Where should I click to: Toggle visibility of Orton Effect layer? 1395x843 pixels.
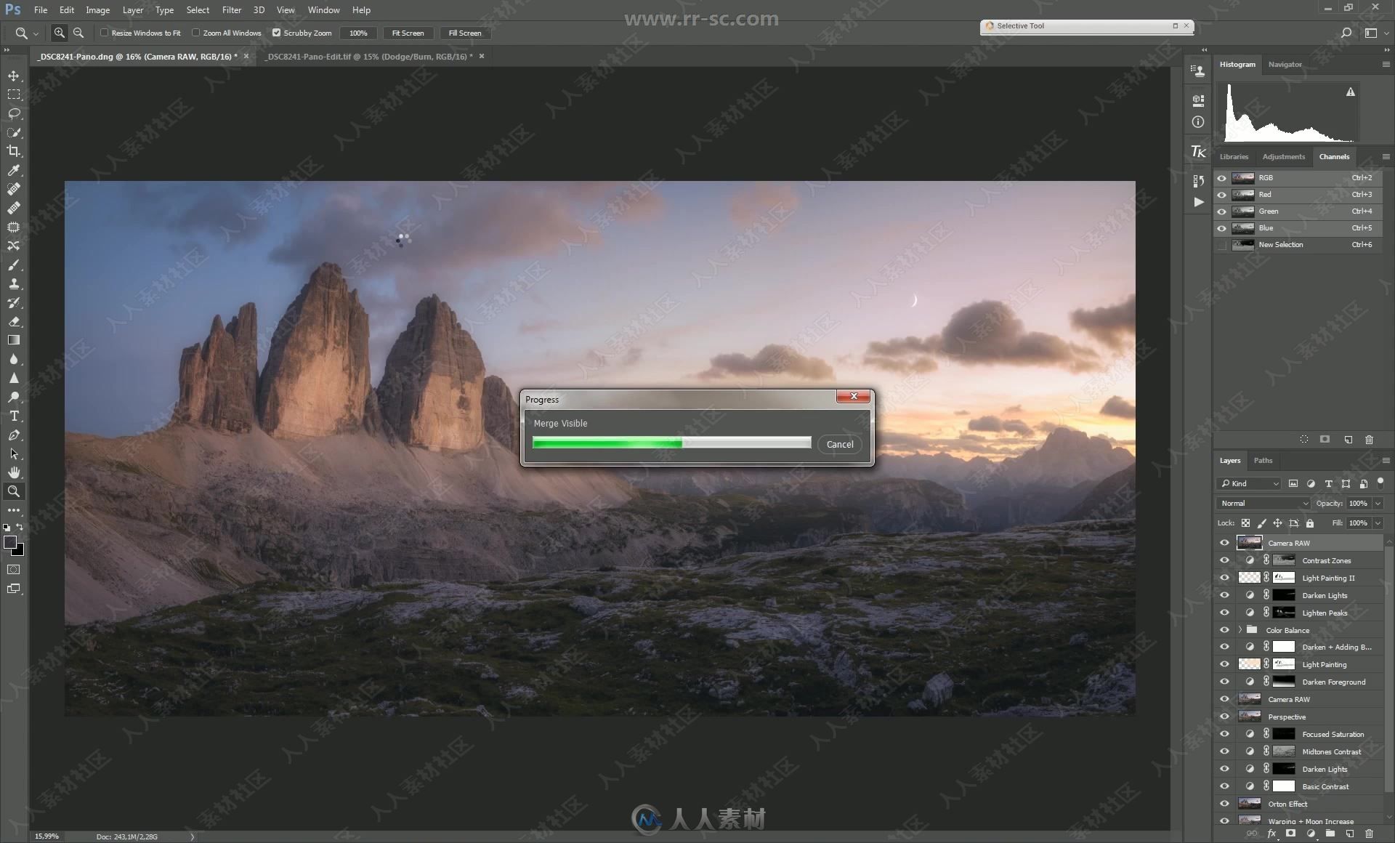(1224, 803)
